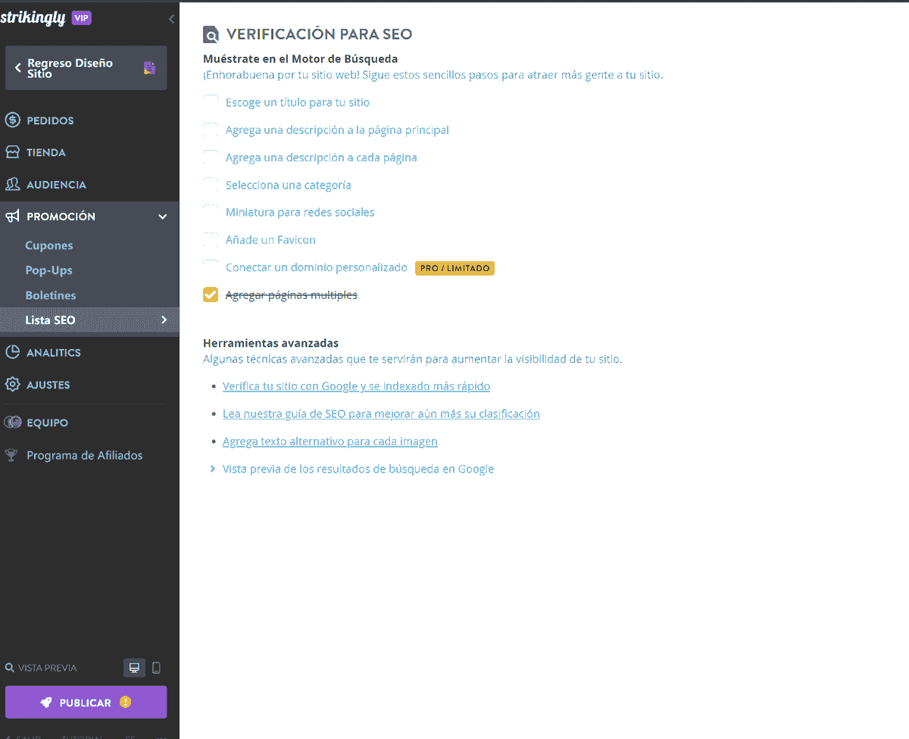
Task: Open Ajustes section
Action: (48, 385)
